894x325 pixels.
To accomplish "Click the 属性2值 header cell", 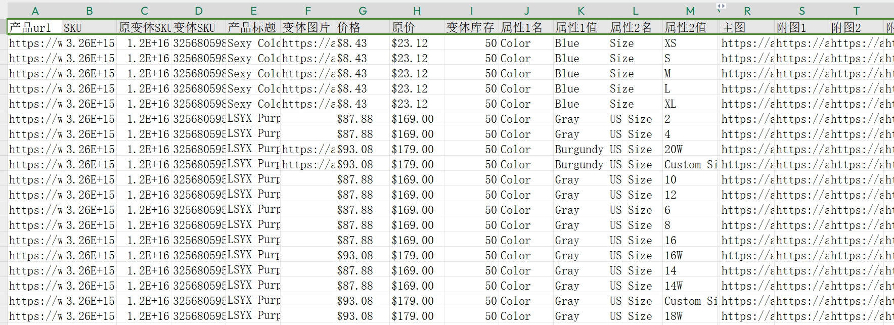I will (x=690, y=27).
